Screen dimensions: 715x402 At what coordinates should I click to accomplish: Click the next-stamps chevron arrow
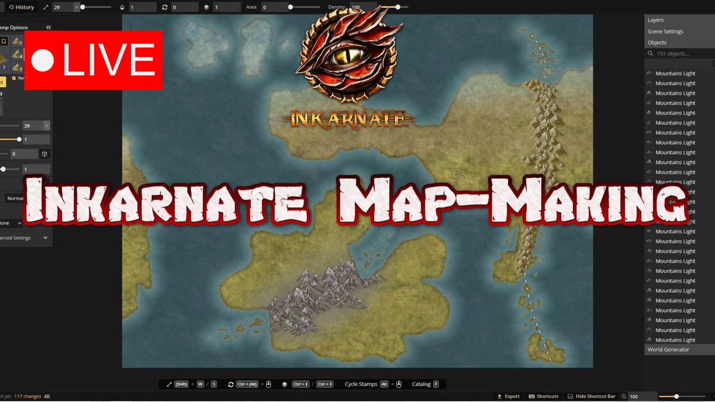tap(4, 68)
